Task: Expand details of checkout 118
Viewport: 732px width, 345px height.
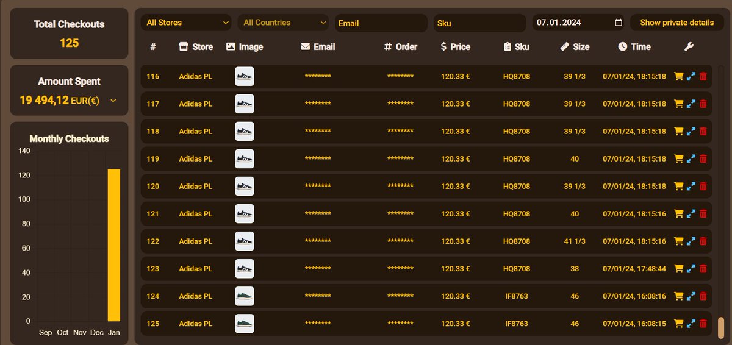Action: pos(691,131)
